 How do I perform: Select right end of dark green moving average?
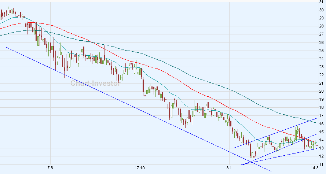pyautogui.click(x=317, y=122)
